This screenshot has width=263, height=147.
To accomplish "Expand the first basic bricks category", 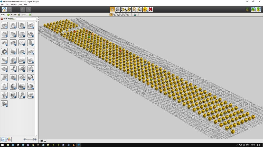I will (x=4, y=25).
